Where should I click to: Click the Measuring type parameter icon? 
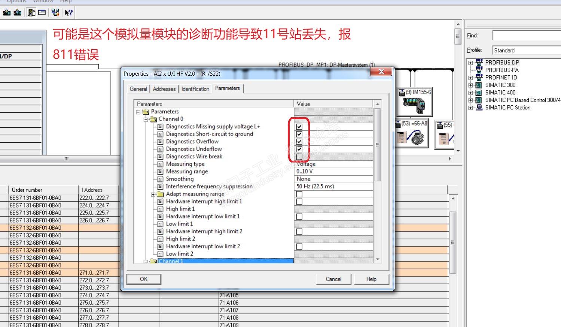(x=160, y=164)
